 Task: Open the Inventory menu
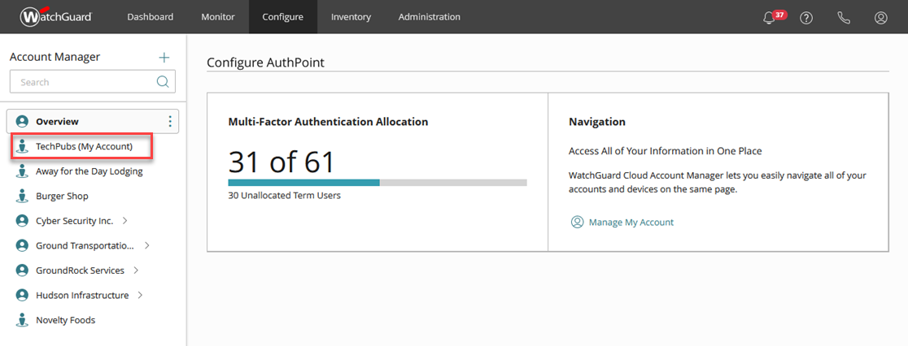pyautogui.click(x=351, y=17)
